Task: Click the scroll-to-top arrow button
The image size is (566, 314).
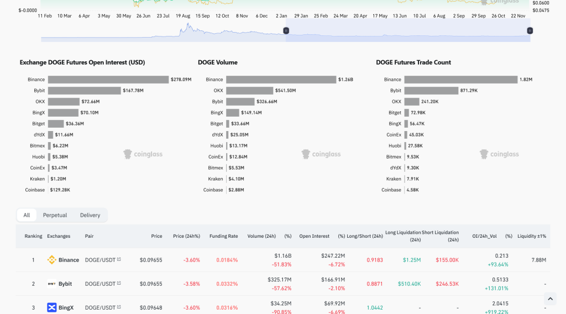Action: (x=550, y=299)
